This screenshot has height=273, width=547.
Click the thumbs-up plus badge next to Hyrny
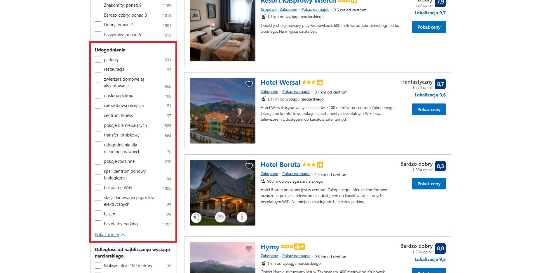coord(299,247)
